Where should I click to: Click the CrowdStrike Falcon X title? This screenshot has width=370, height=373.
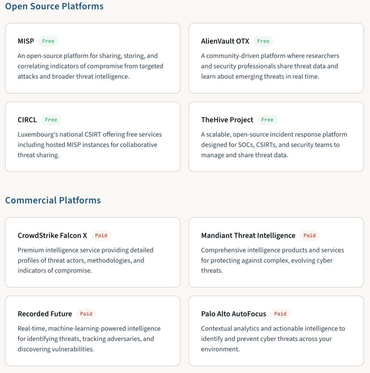[52, 236]
